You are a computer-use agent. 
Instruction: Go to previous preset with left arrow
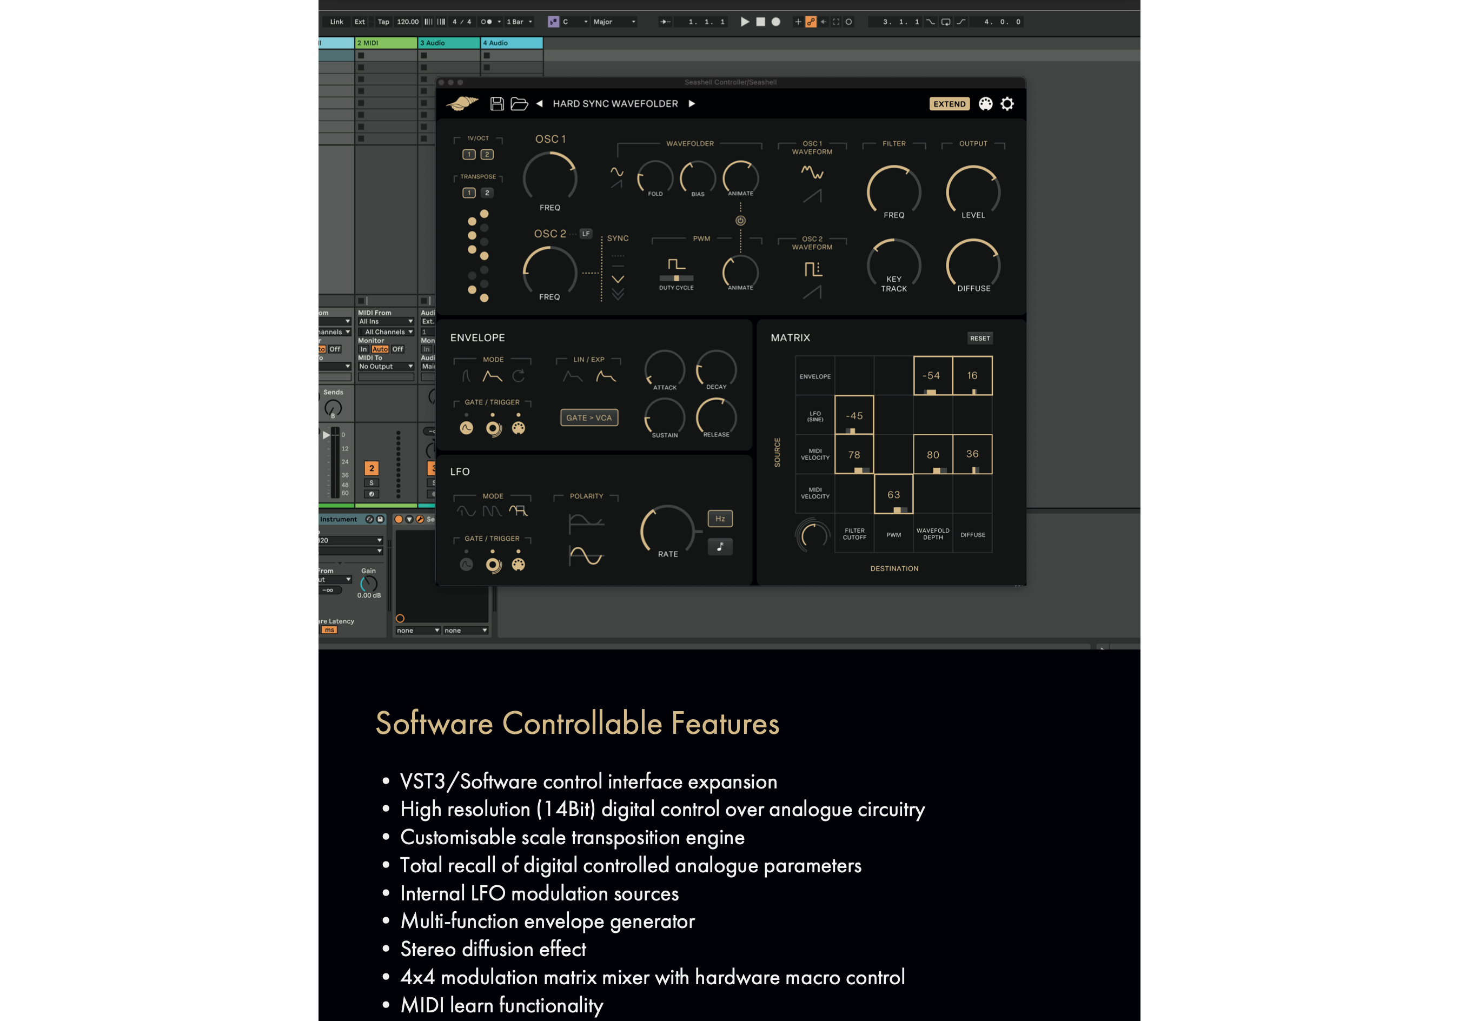(540, 104)
